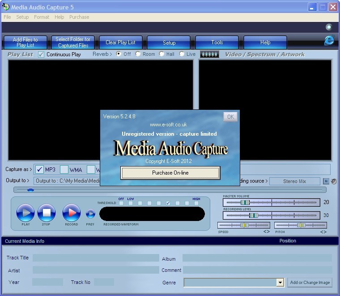Click the Output to path field
The image size is (340, 296).
point(67,181)
